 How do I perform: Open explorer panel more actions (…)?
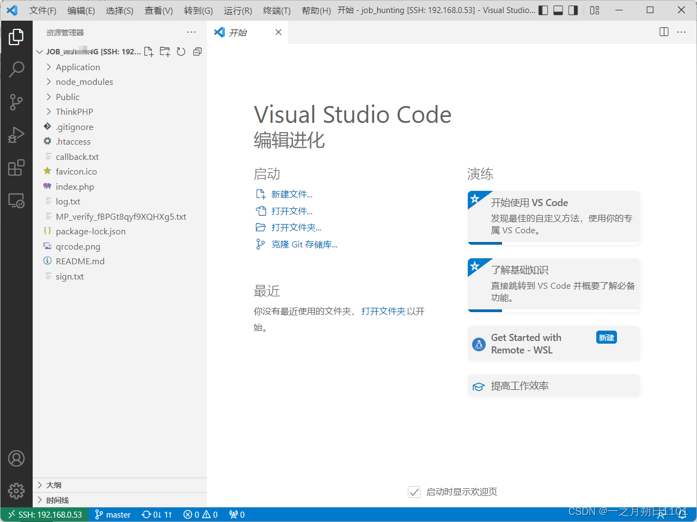(x=191, y=33)
